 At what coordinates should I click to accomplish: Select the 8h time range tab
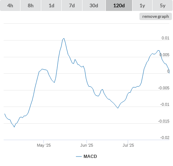(x=31, y=5)
